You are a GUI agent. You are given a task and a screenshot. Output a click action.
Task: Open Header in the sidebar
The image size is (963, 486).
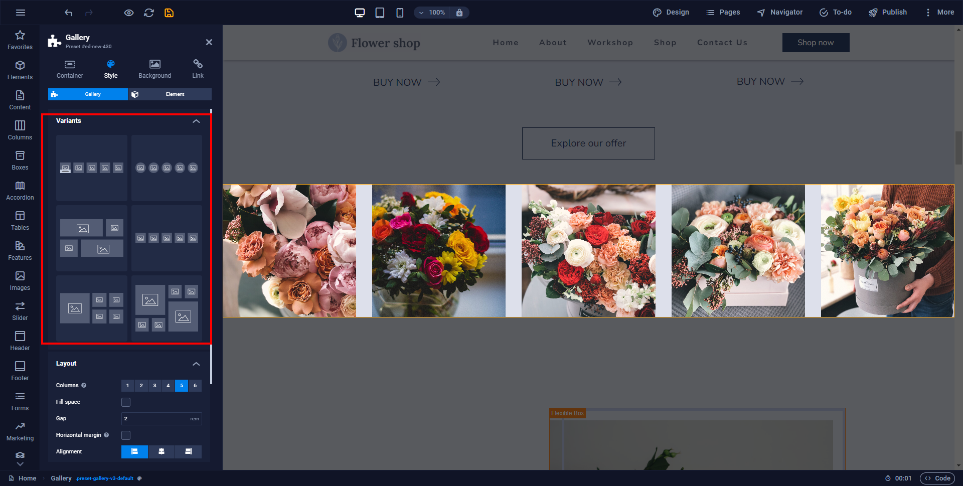point(20,341)
